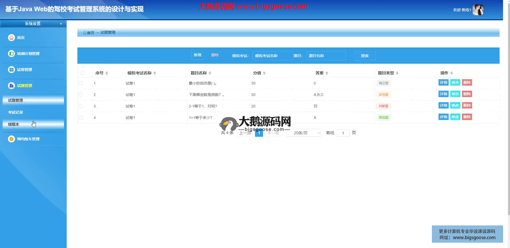This screenshot has width=510, height=248.
Task: Click the vertical scrollbar on the right
Action: (508, 106)
